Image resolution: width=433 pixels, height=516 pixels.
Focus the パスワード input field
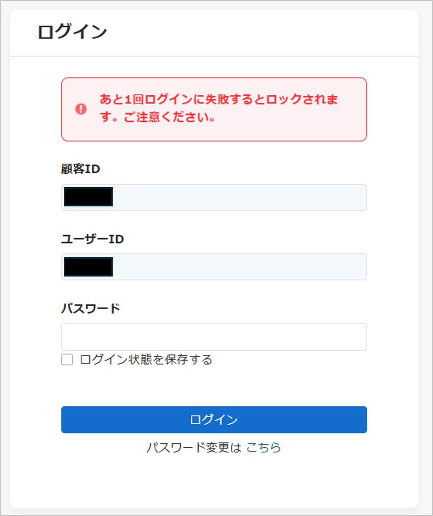click(x=214, y=337)
